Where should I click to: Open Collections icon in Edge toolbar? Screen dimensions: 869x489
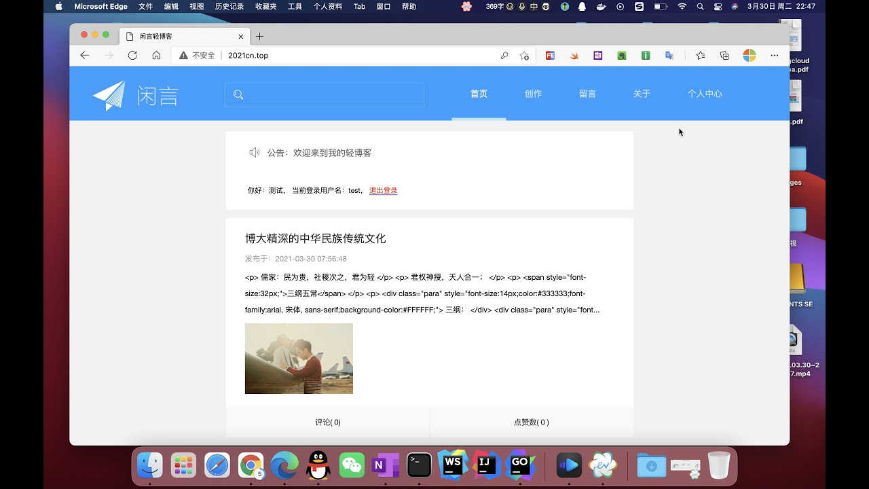coord(724,56)
